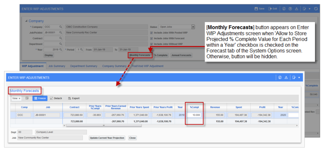The image size is (323, 150).
Task: Toggle the Freeze button
Action: (x=40, y=99)
